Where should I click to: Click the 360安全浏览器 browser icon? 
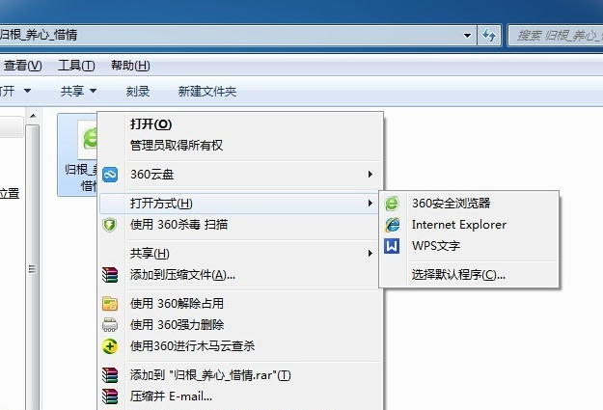click(392, 204)
